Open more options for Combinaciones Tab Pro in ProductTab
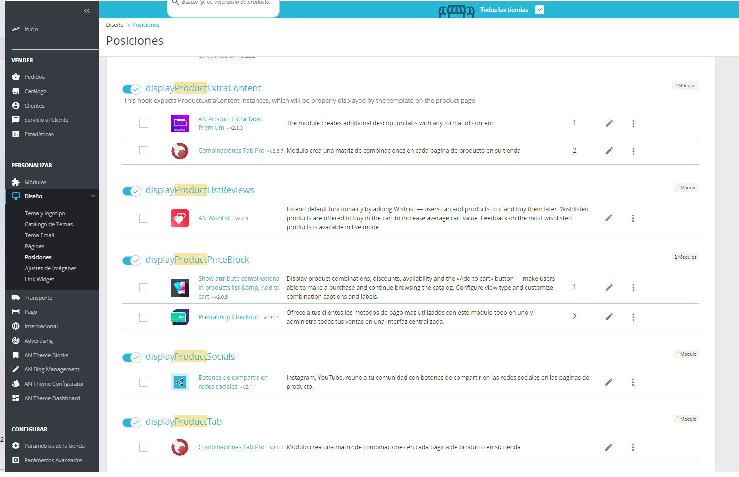Screen dimensions: 739x477 click(x=633, y=447)
